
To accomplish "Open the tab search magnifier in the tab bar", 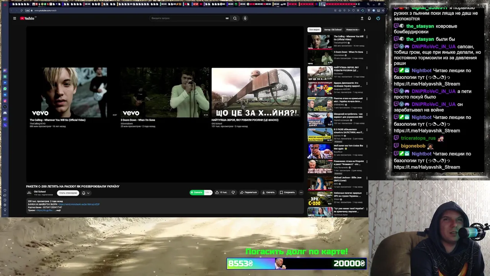I will pyautogui.click(x=368, y=4).
